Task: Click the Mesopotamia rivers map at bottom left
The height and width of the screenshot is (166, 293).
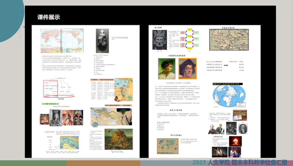Action: (x=69, y=143)
